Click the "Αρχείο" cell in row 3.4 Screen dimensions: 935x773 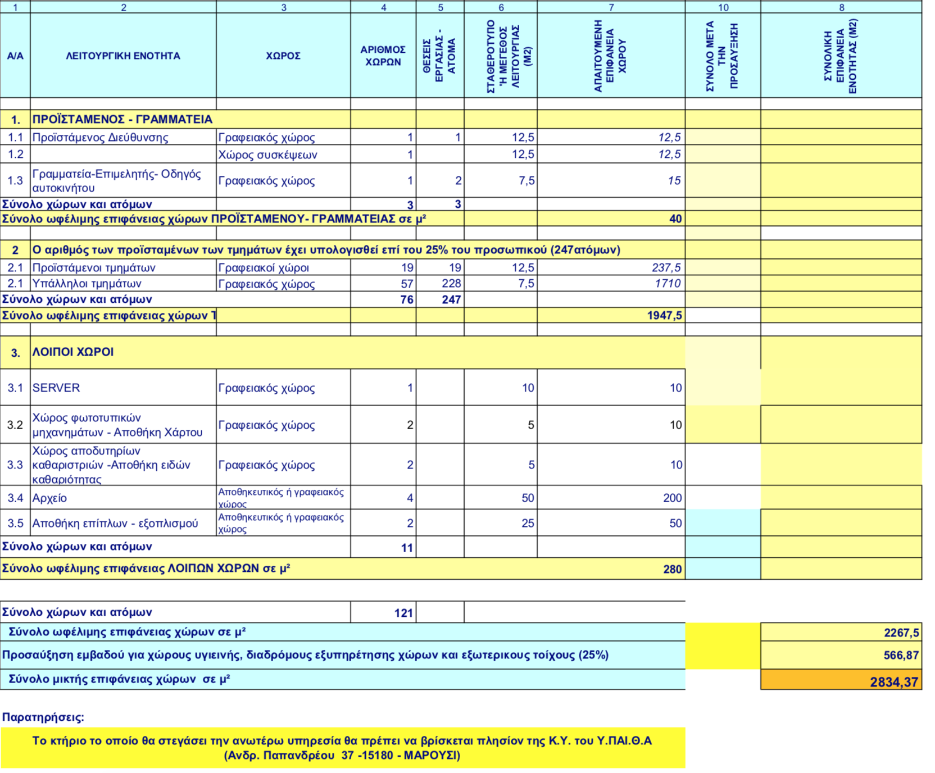point(50,498)
